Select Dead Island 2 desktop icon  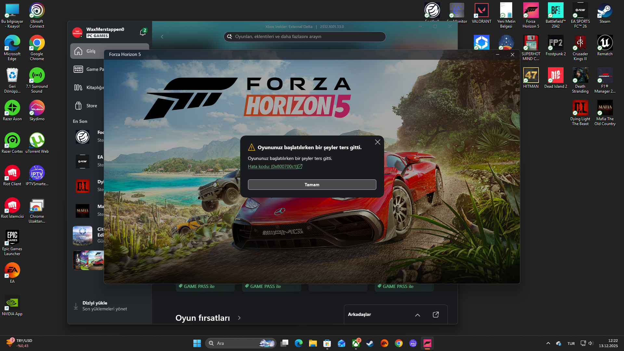[555, 78]
